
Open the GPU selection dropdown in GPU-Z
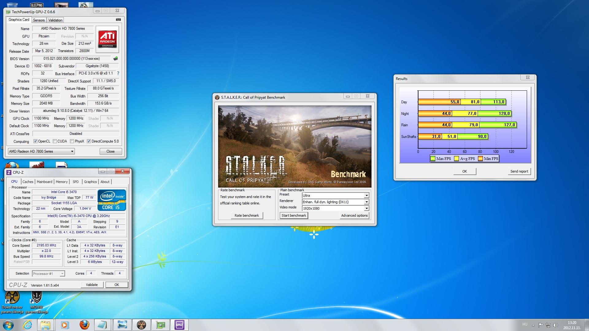click(41, 151)
